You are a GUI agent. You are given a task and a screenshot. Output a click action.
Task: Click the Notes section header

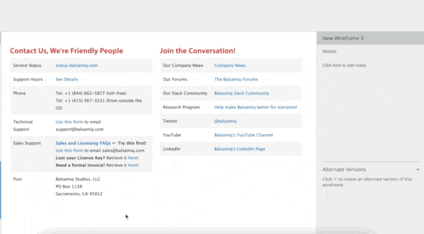[330, 51]
